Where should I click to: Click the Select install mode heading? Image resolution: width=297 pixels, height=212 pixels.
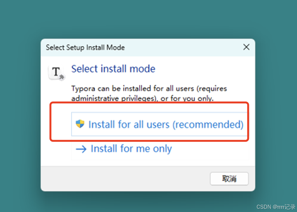tap(113, 69)
